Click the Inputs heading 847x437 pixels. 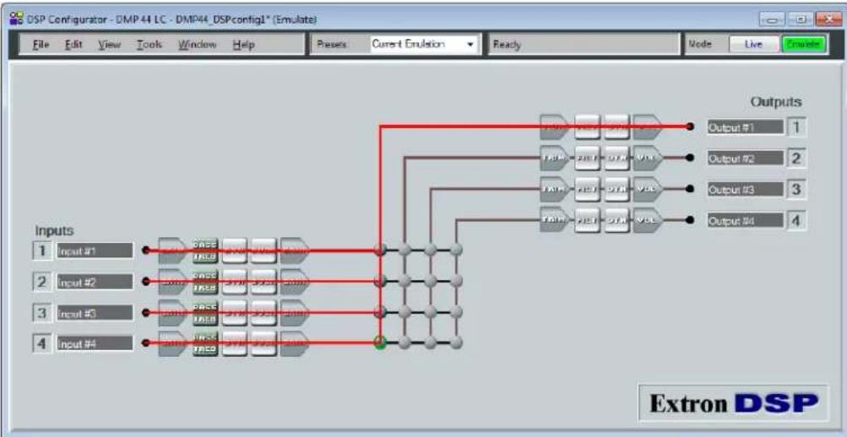(x=54, y=230)
